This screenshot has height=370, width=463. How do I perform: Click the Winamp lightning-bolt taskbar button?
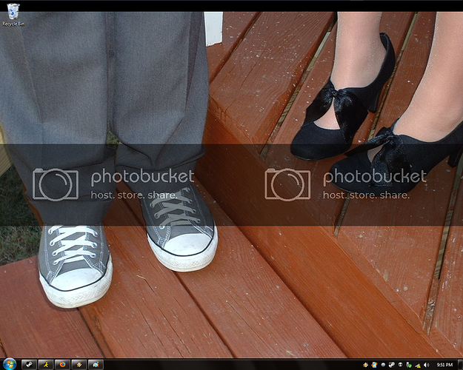point(79,364)
